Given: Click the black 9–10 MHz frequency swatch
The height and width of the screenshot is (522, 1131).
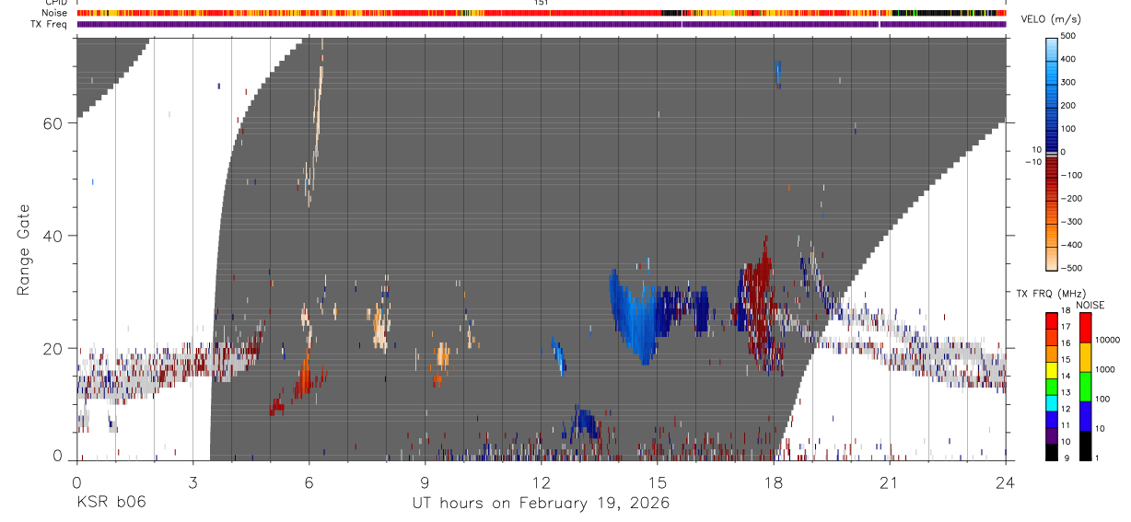Looking at the screenshot, I should (x=1052, y=452).
